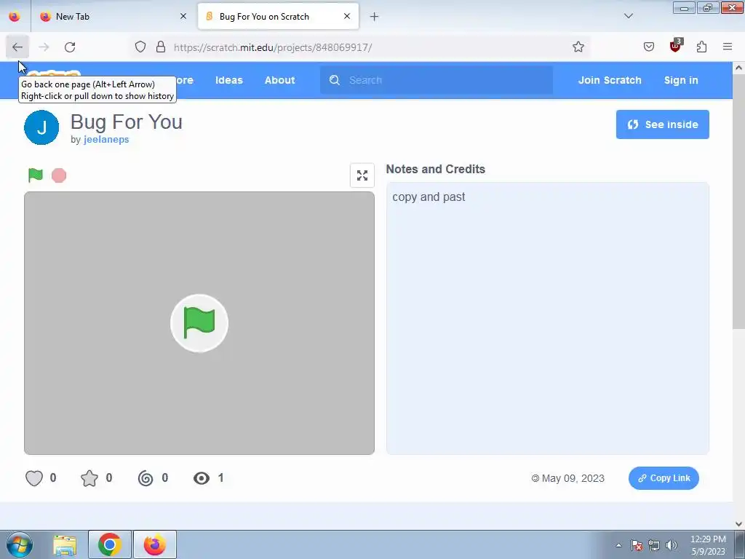This screenshot has width=745, height=559.
Task: Click page scrollbar down arrow
Action: pyautogui.click(x=738, y=524)
